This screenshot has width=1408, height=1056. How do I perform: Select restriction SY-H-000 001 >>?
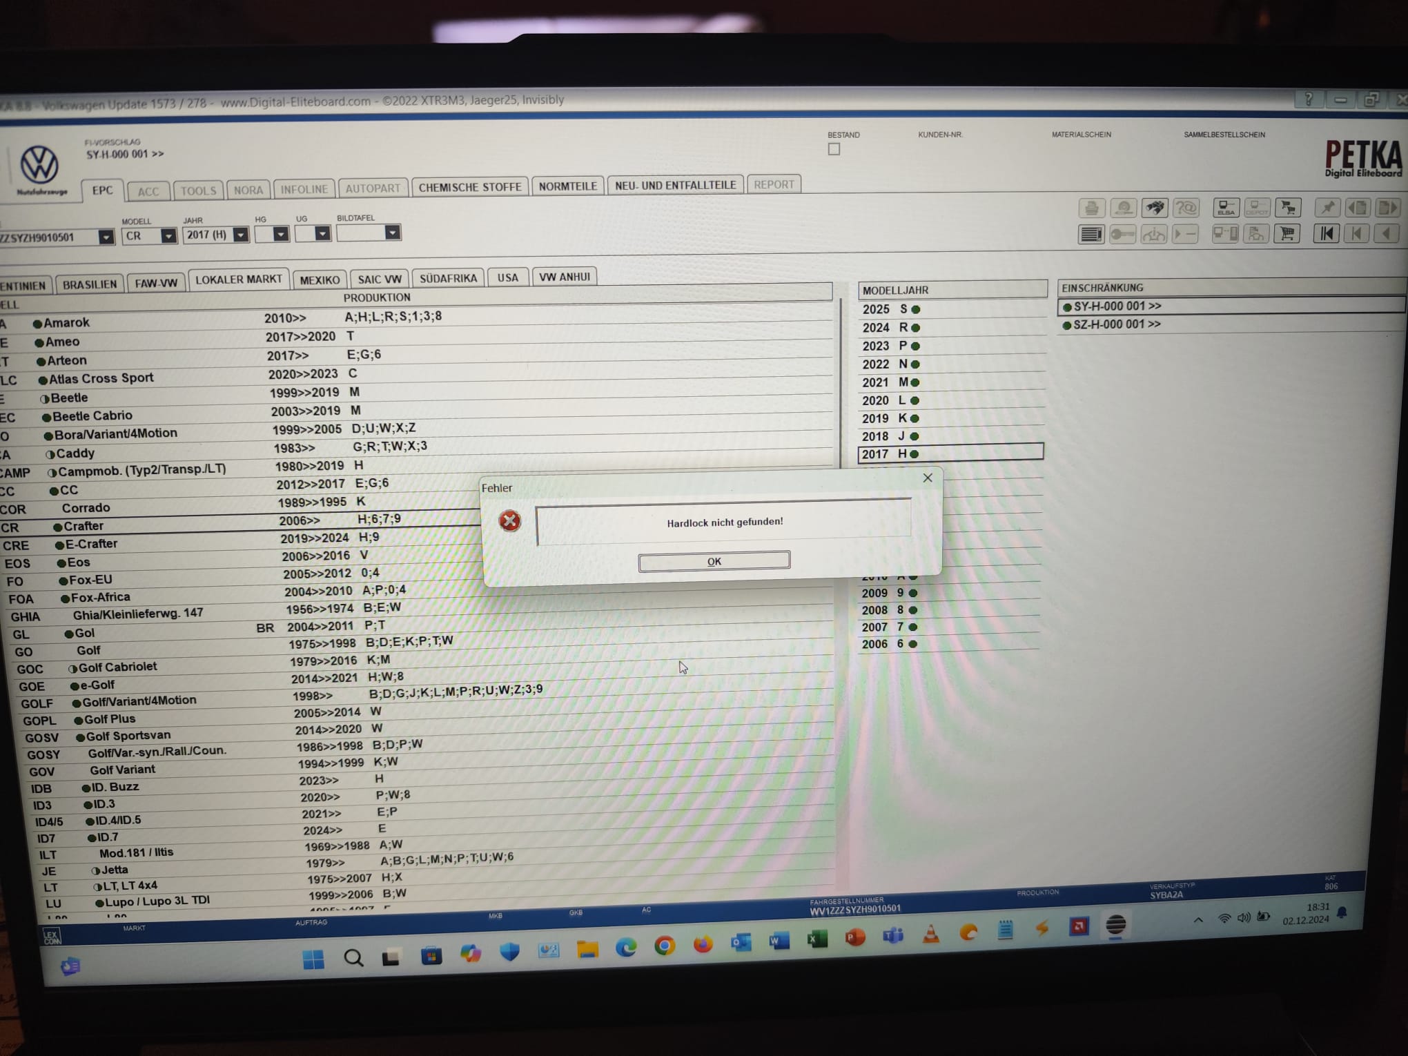coord(1231,306)
